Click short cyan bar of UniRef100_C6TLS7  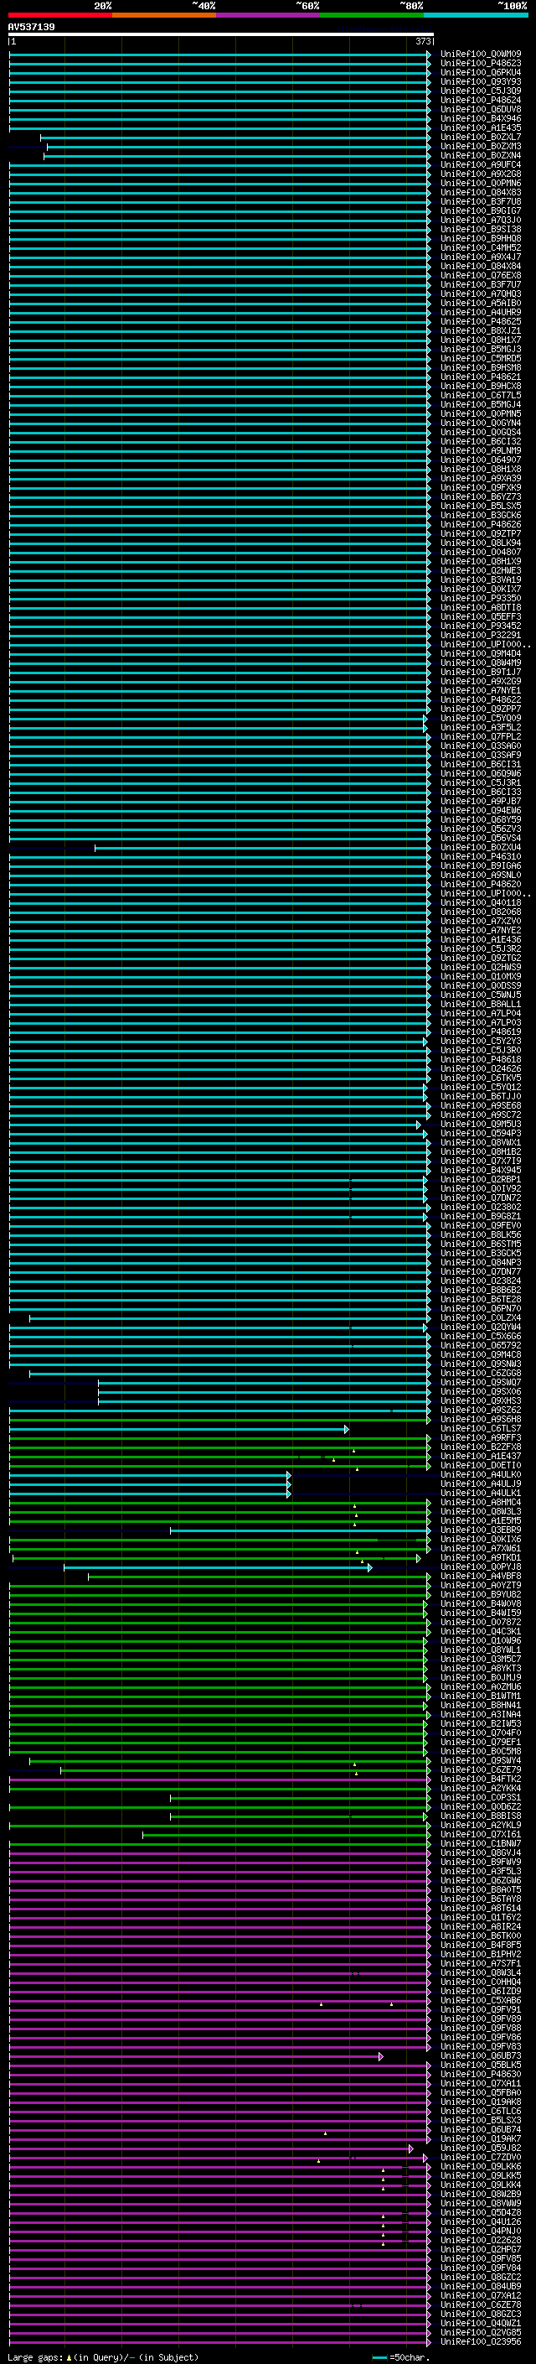pos(178,1430)
